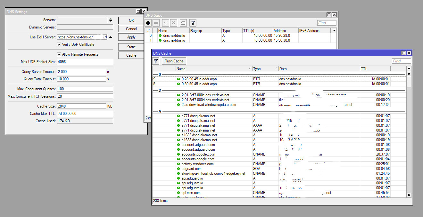Click the Flush Cache button
Image resolution: width=423 pixels, height=217 pixels.
pyautogui.click(x=174, y=61)
